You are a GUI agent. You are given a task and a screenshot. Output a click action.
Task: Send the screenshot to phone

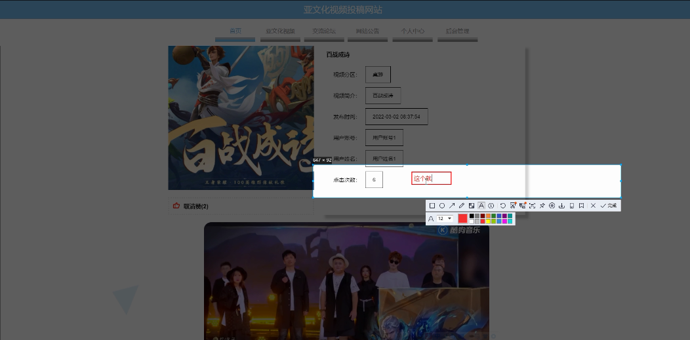pos(572,206)
